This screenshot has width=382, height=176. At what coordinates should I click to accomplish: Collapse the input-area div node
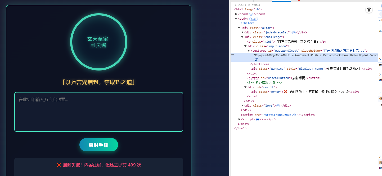246,46
